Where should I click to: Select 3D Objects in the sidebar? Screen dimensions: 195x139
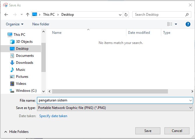pyautogui.click(x=21, y=42)
